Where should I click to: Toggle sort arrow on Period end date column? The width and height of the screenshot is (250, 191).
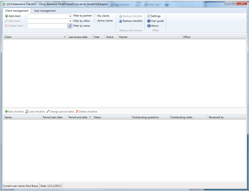pyautogui.click(x=90, y=117)
